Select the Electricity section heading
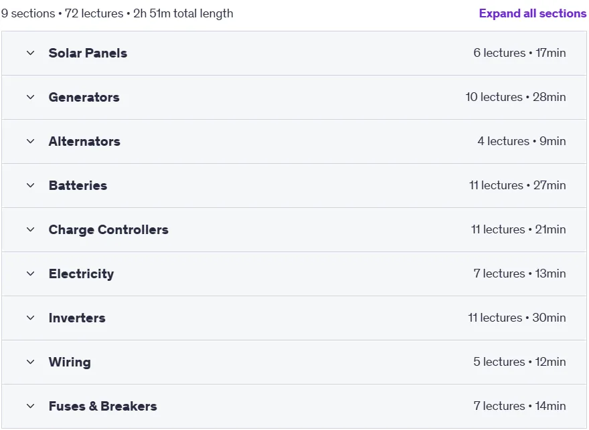This screenshot has height=430, width=589. coord(81,274)
